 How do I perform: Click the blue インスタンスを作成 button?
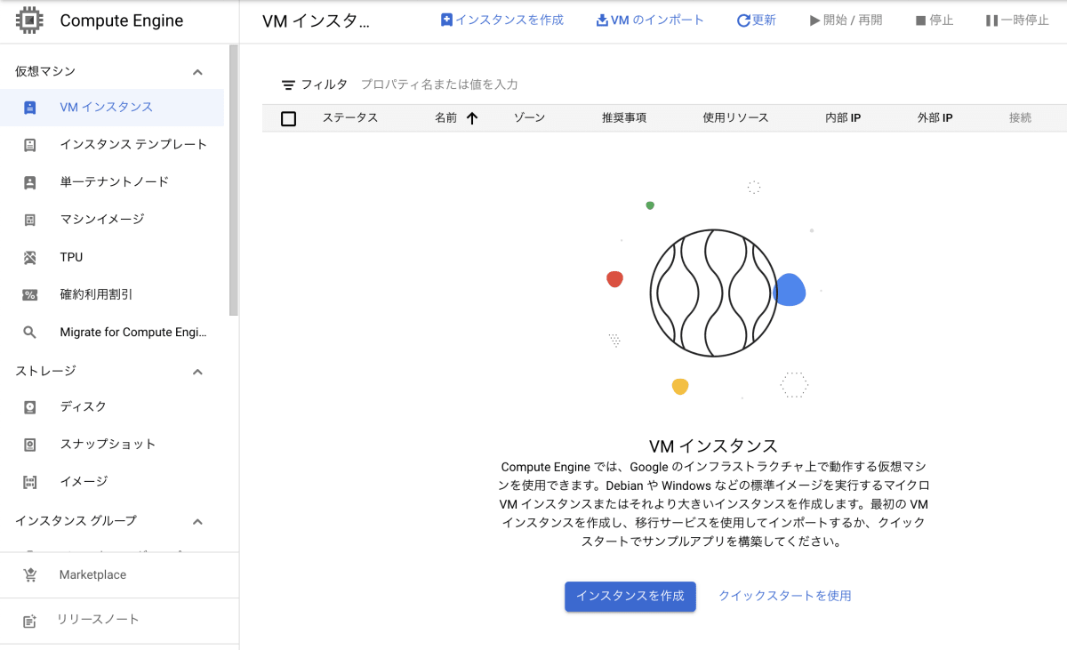630,597
